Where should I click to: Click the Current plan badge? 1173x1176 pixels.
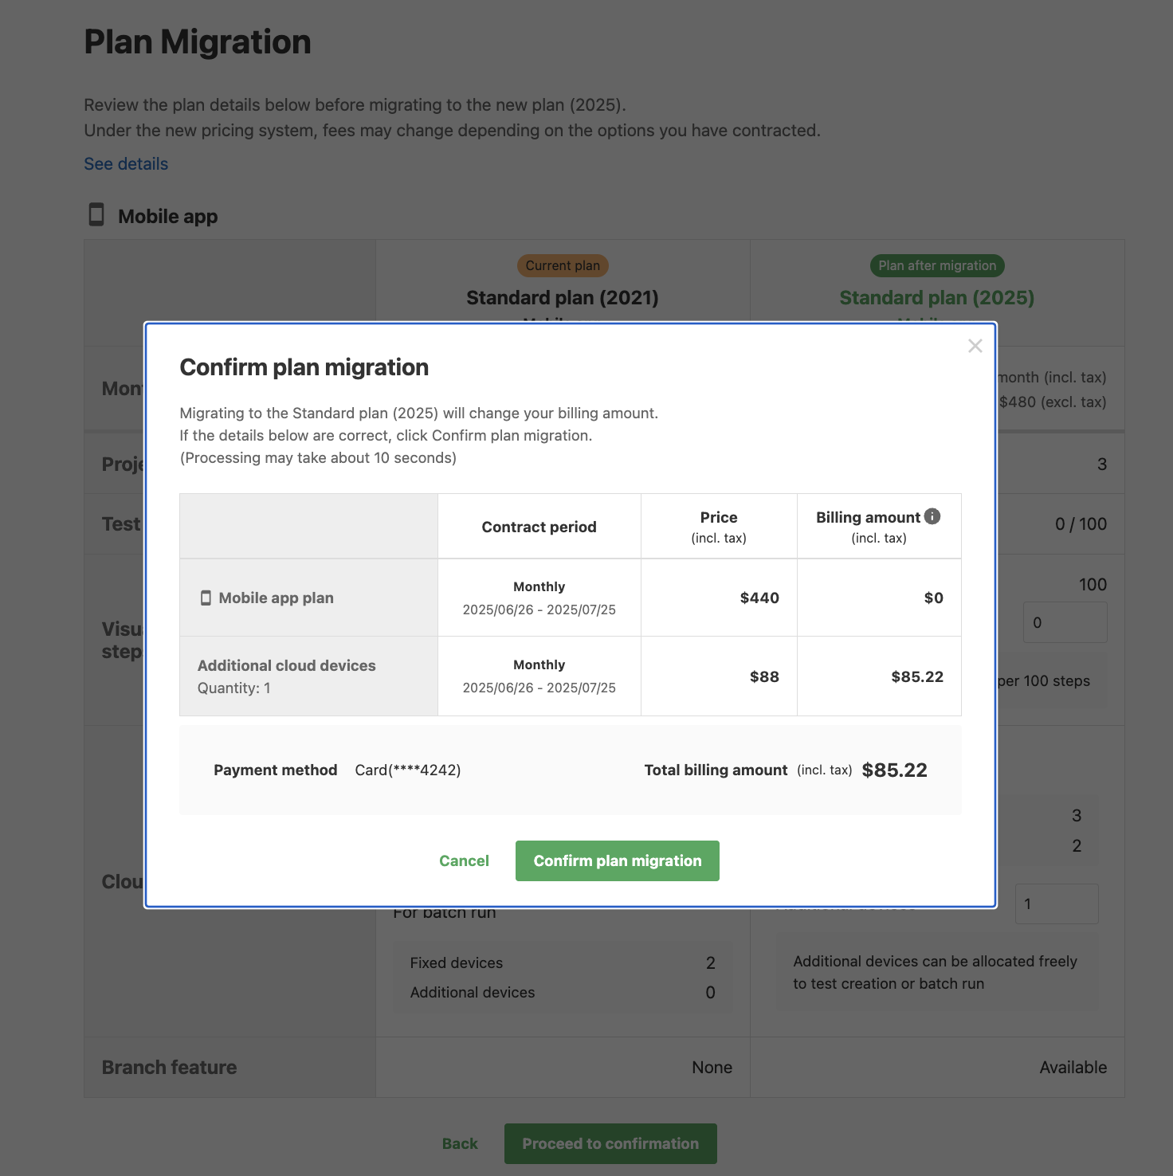[563, 265]
